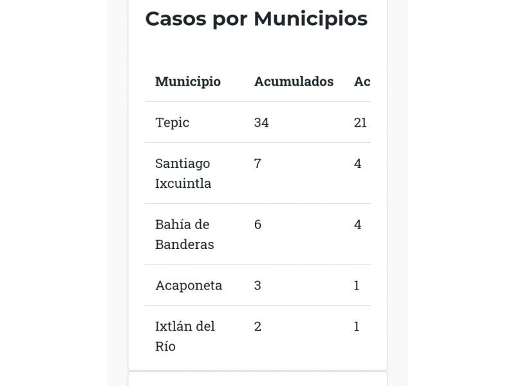Viewport: 515px width, 386px height.
Task: Click Bahía de Banderas accumulated value 6
Action: click(x=257, y=225)
